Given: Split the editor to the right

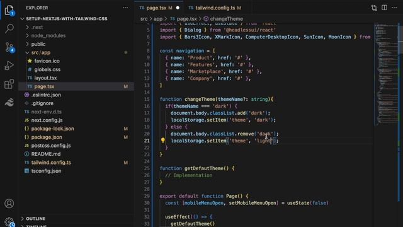Looking at the screenshot, I should 384,8.
